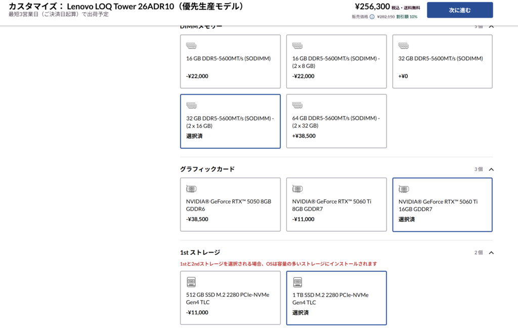Screen dimensions: 518x333
Task: Click the memory icon on 32 GB (2 x 16 GB)
Action: pos(191,105)
